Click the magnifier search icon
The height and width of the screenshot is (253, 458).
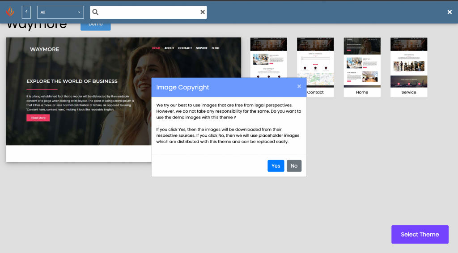point(95,12)
